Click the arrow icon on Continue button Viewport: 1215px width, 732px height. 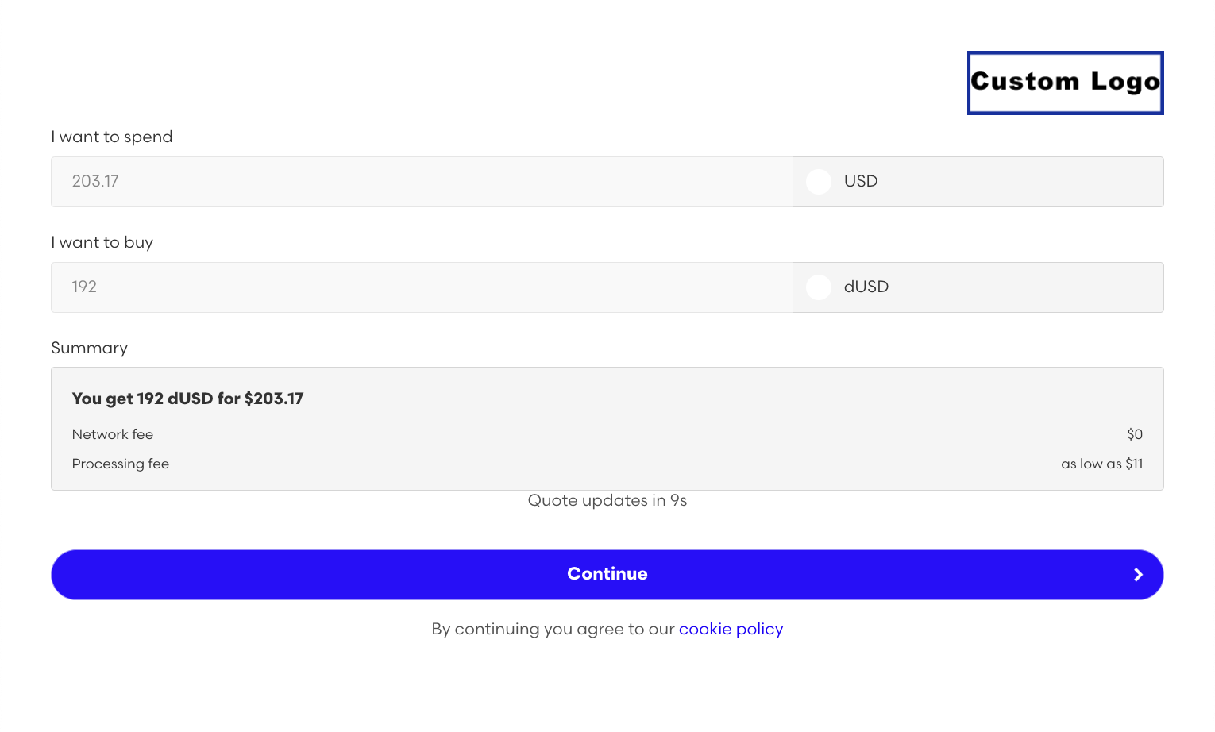click(1138, 575)
